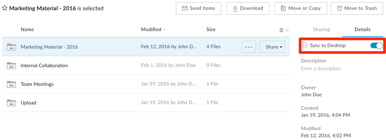Click the Send Items button

pos(199,8)
